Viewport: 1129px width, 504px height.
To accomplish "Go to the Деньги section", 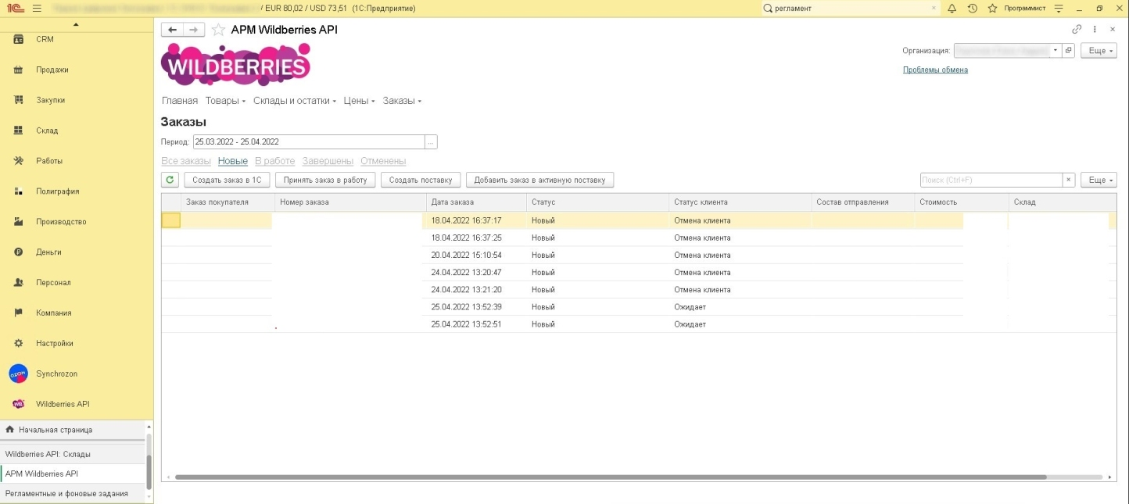I will tap(48, 252).
